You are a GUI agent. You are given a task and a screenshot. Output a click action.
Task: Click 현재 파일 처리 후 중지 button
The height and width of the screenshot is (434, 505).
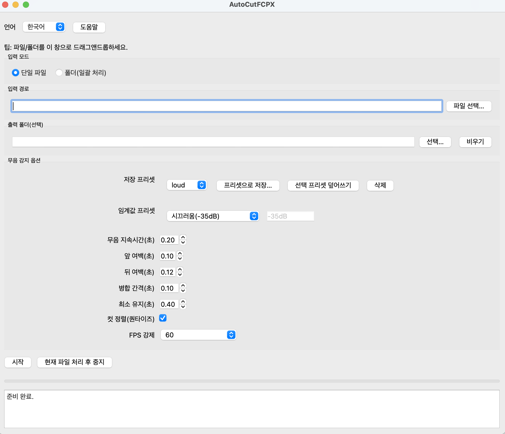(75, 362)
